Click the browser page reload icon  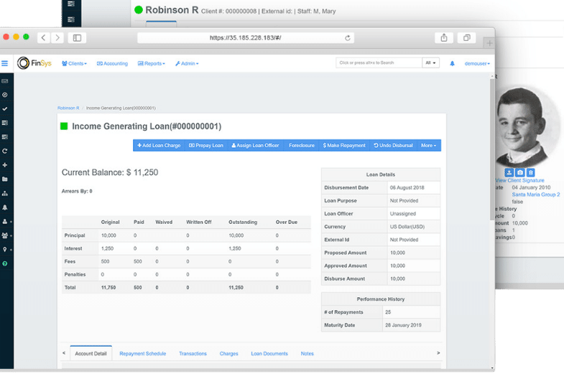(348, 38)
